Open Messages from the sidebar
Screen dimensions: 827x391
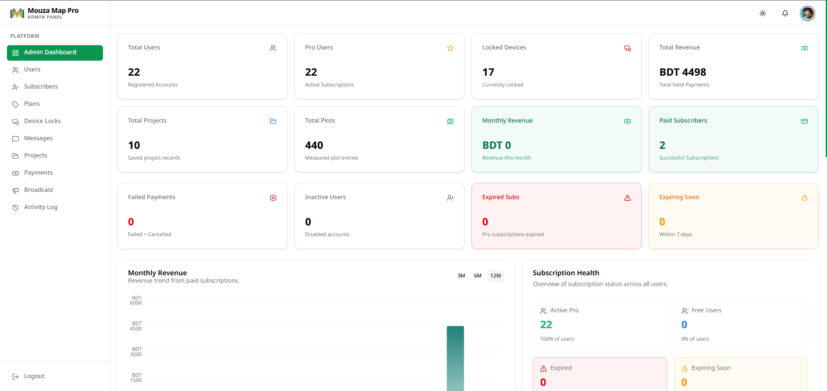click(55, 139)
